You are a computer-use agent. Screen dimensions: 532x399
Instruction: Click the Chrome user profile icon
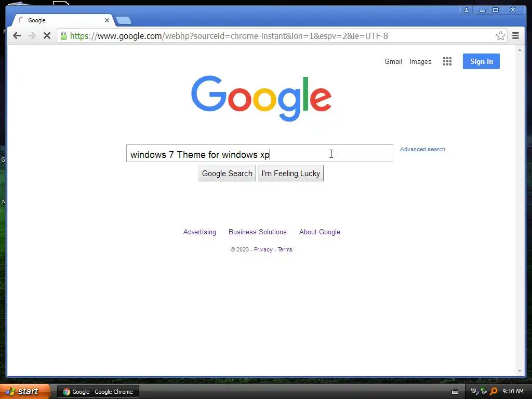467,10
